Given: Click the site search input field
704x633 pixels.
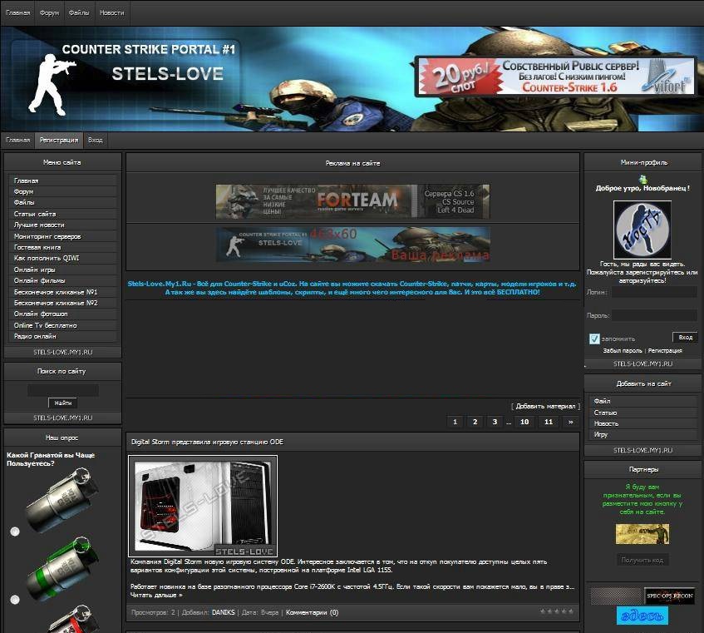Looking at the screenshot, I should click(x=63, y=389).
